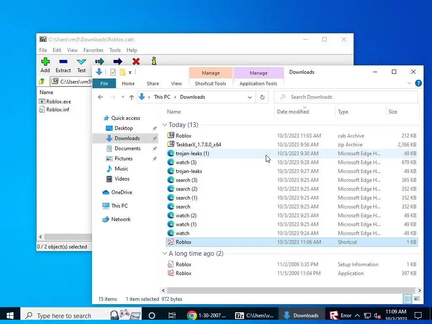Select the TaskbarX_1.7.8.0_x64 zip file
Viewport: 432px width, 324px height.
[x=292, y=144]
